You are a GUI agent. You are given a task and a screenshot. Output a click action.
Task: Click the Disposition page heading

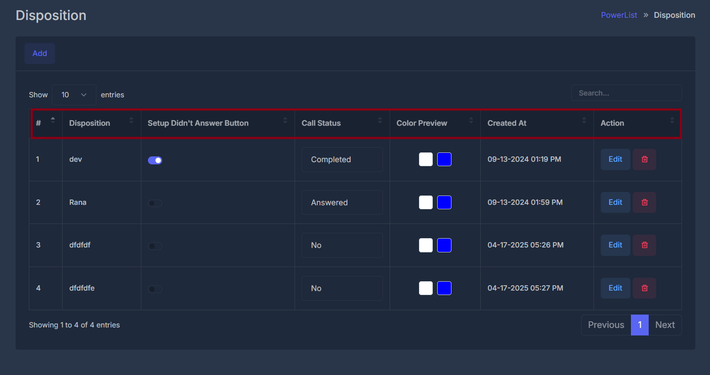[x=51, y=16]
